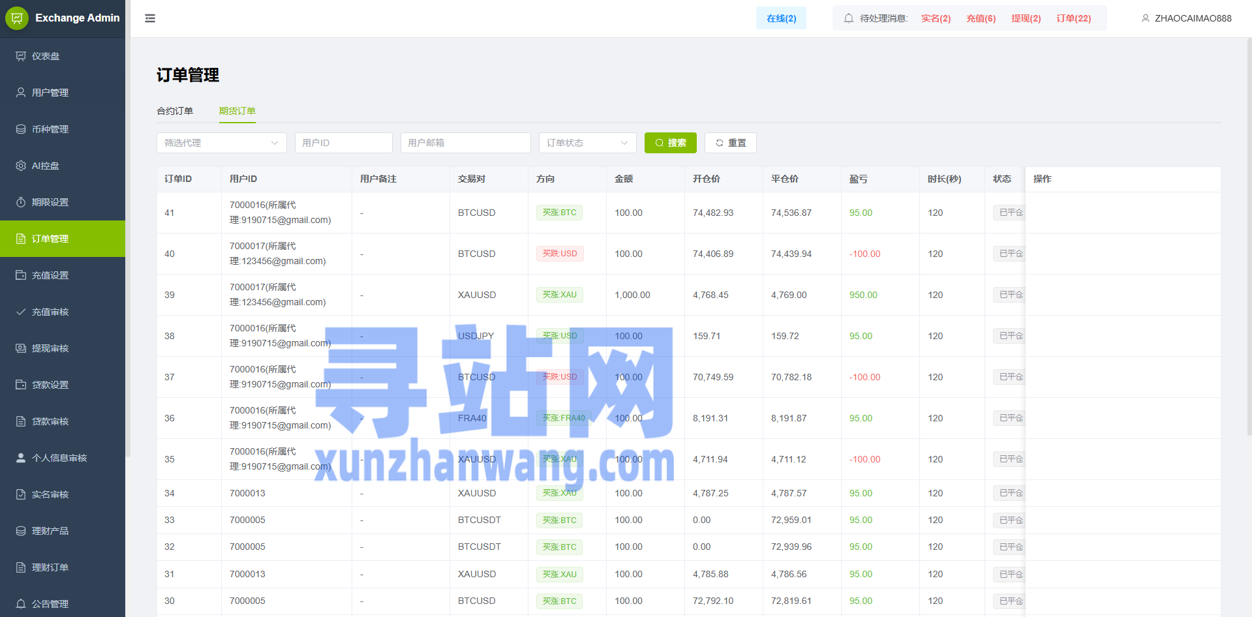The image size is (1252, 617).
Task: Click the 已平仓 status in order 41
Action: point(1009,213)
